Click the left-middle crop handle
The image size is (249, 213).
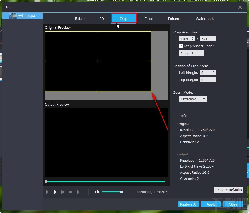tap(45, 61)
